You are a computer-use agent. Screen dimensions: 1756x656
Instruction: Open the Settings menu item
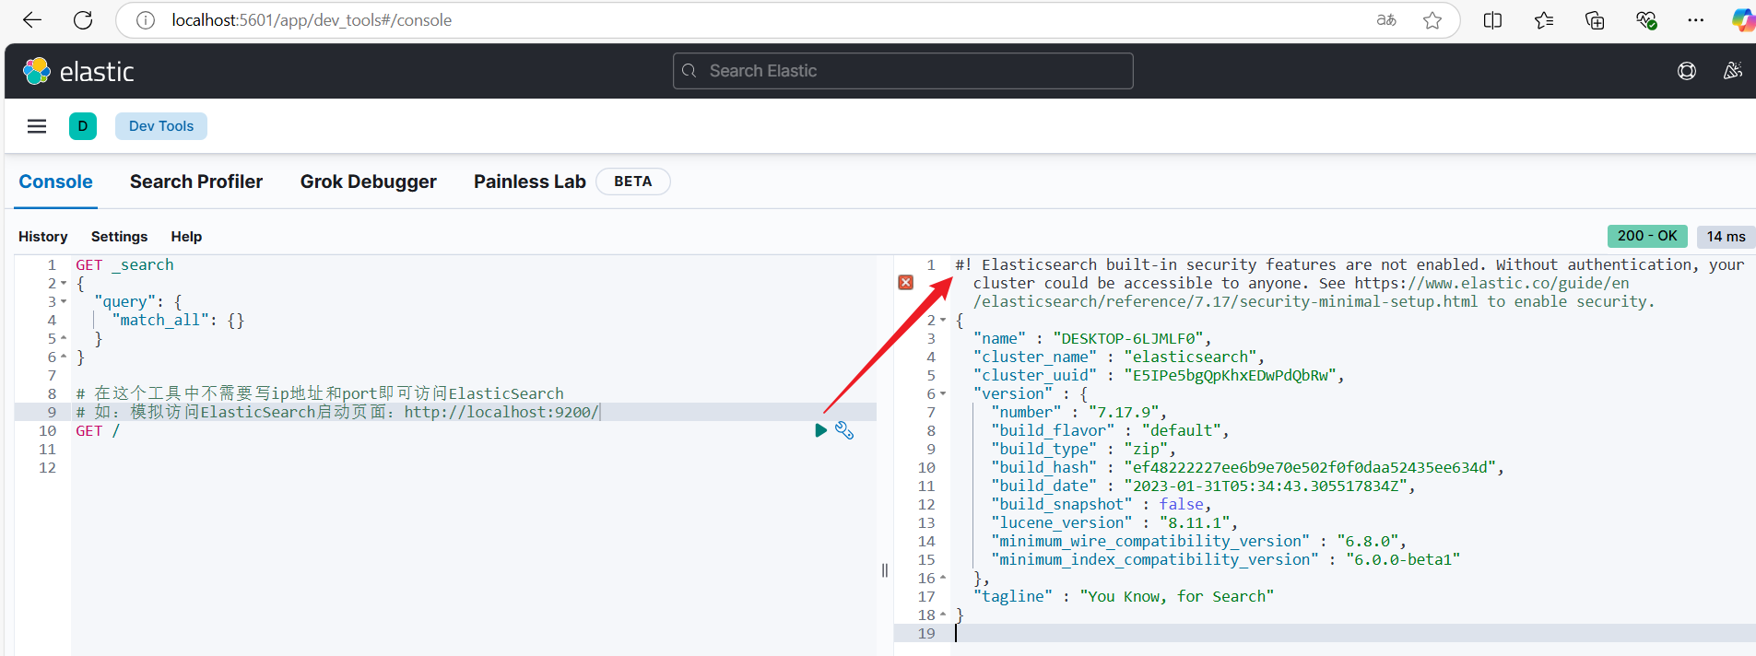coord(119,237)
